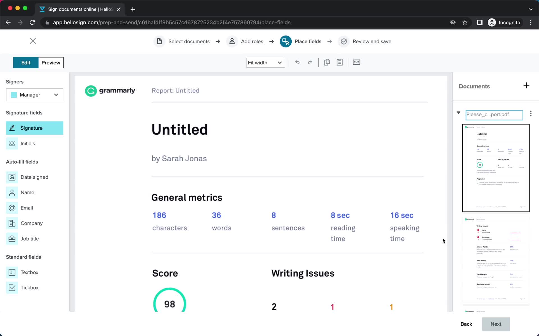Open browser side panel icon
Viewport: 539px width, 336px height.
tap(480, 22)
